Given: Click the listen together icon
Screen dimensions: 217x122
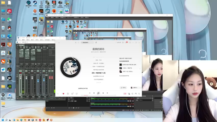Looking at the screenshot, I should 136,94.
